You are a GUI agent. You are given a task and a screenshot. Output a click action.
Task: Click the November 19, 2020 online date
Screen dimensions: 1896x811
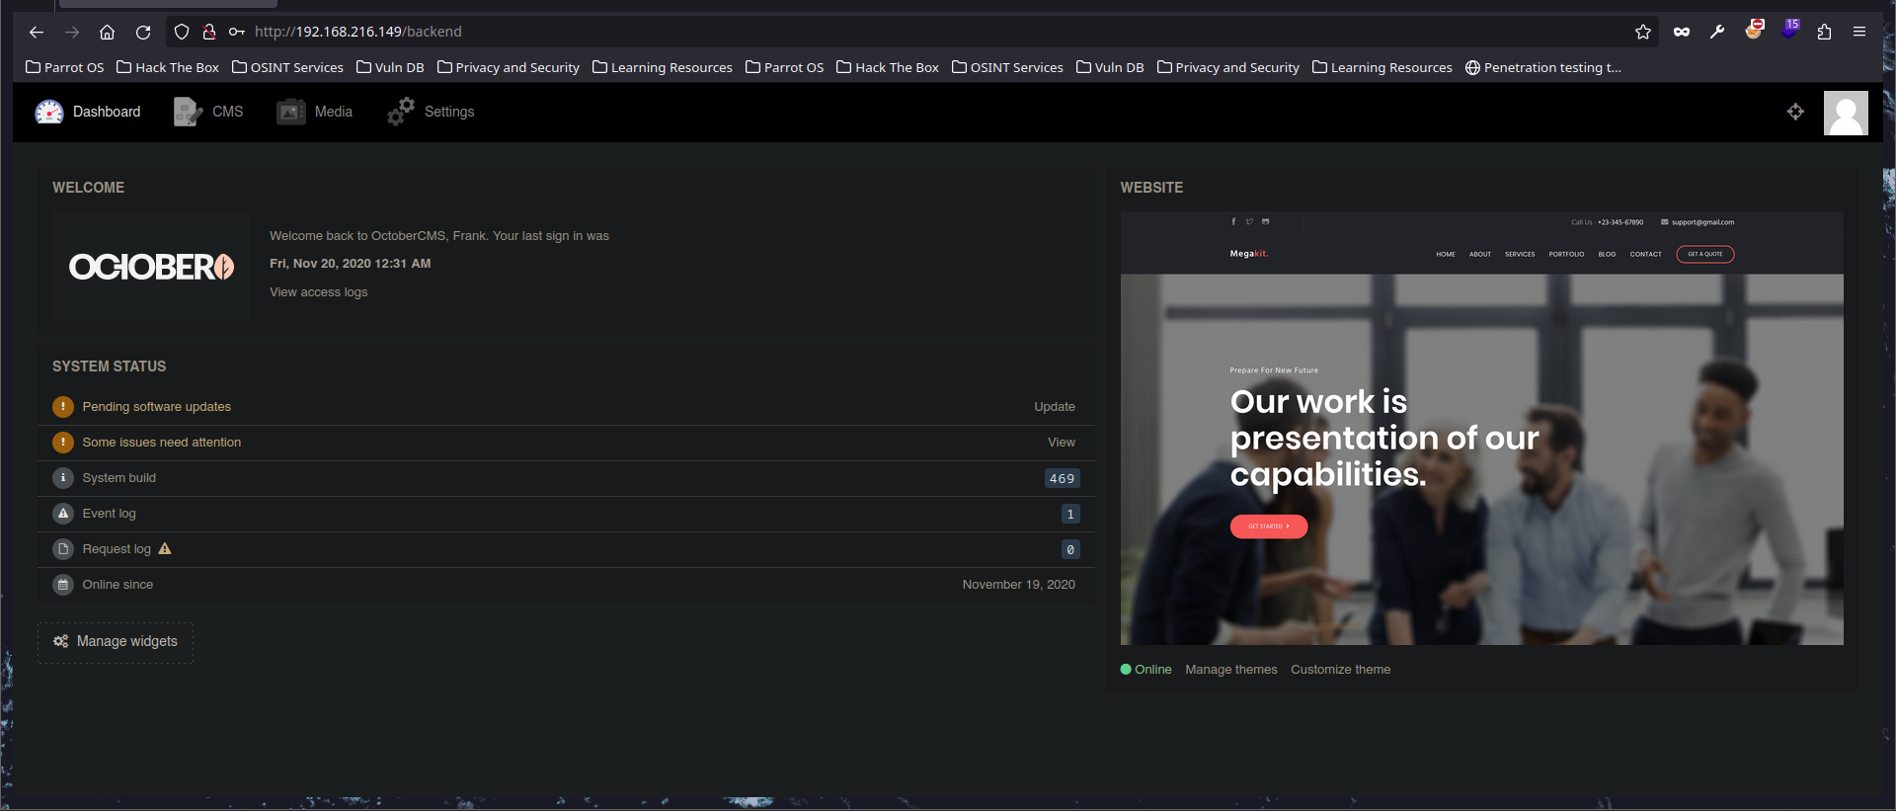point(1019,585)
